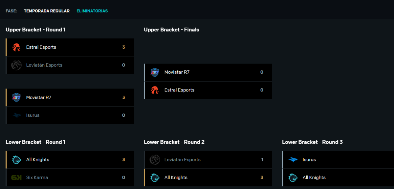Click Upper Bracket - Finals heading
The height and width of the screenshot is (189, 394).
point(171,30)
